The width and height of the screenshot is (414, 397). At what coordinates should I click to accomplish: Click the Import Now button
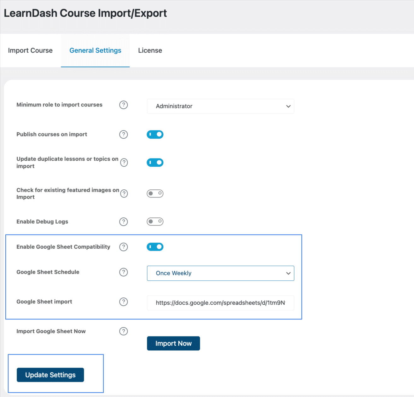[x=173, y=343]
